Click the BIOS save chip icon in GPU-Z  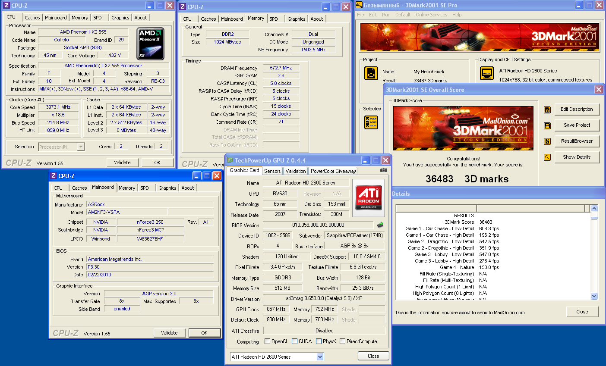380,225
